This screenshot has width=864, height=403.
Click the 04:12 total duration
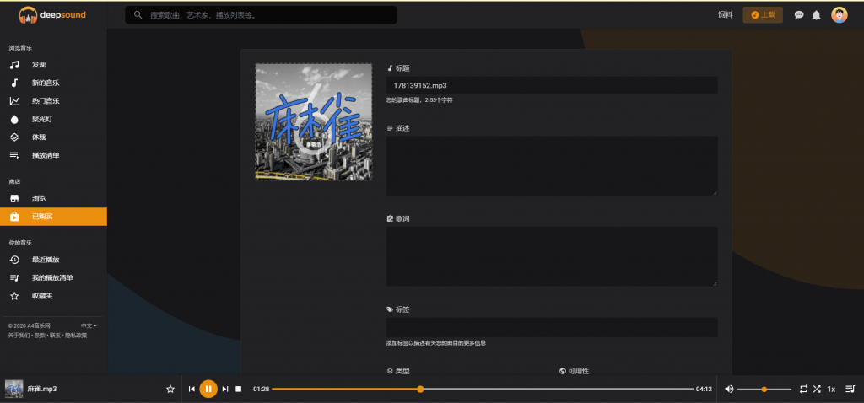pos(704,389)
